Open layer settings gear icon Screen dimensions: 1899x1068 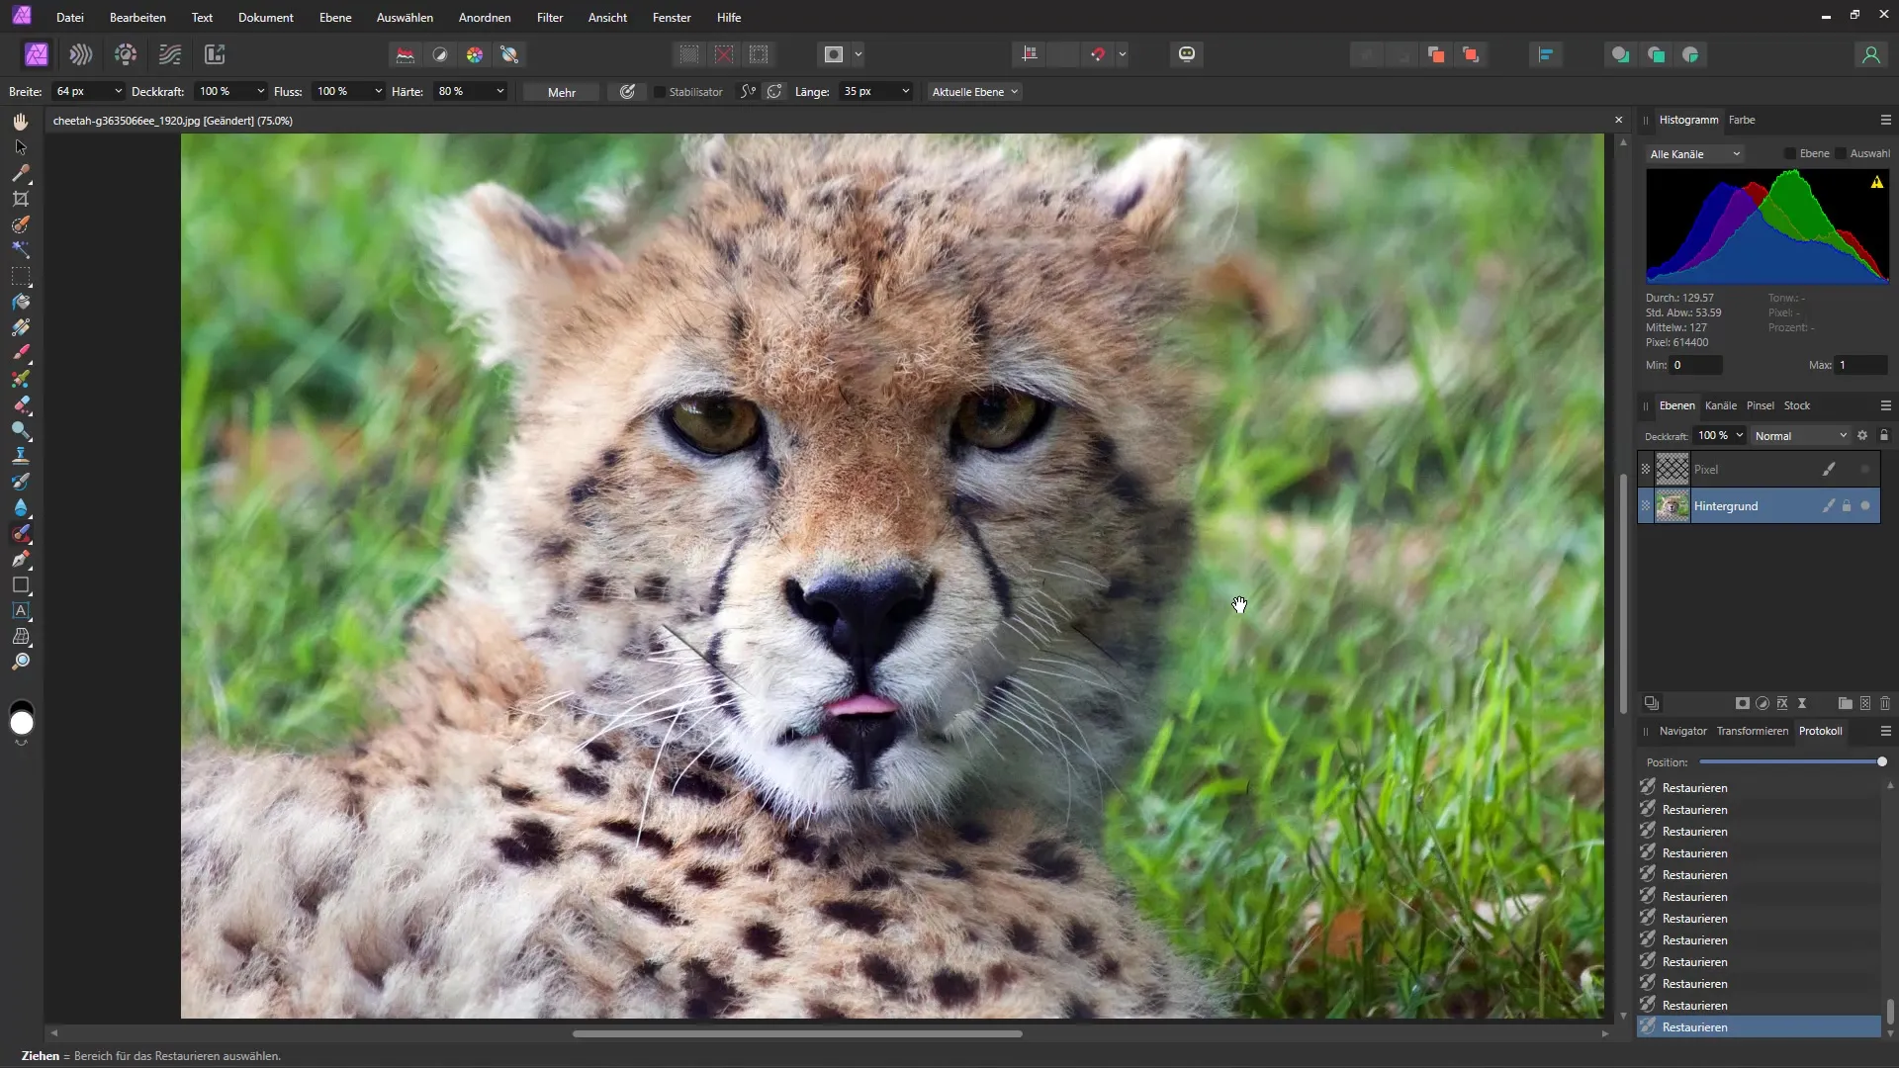1862,435
